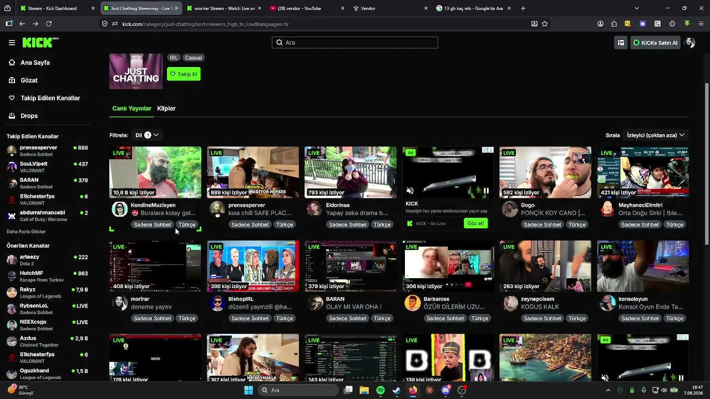Open Drops in the sidebar

29,116
